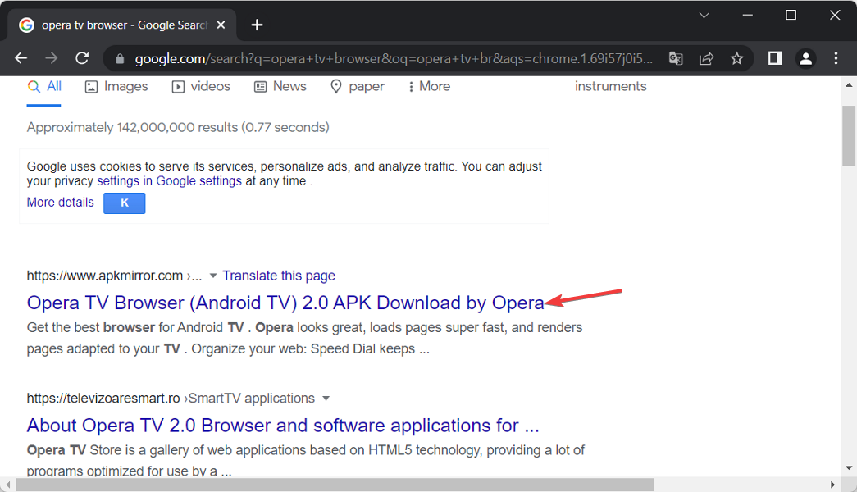Close the Chrome window
The width and height of the screenshot is (857, 492).
[835, 16]
